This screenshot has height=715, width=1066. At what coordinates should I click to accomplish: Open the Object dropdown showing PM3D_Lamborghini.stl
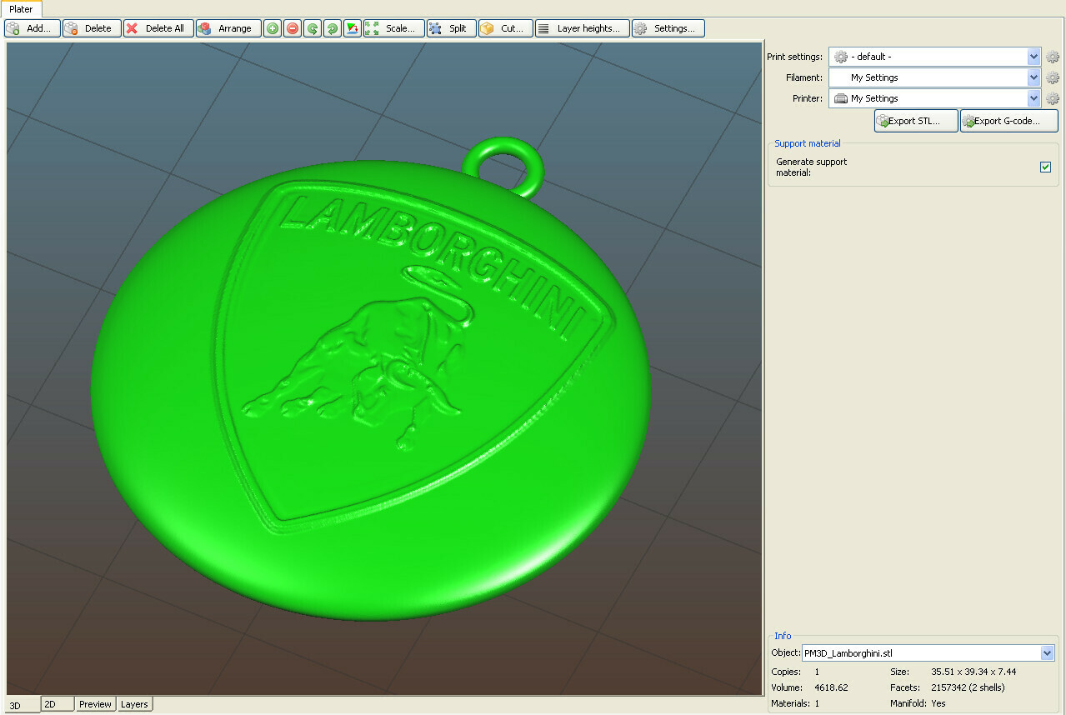(1048, 653)
